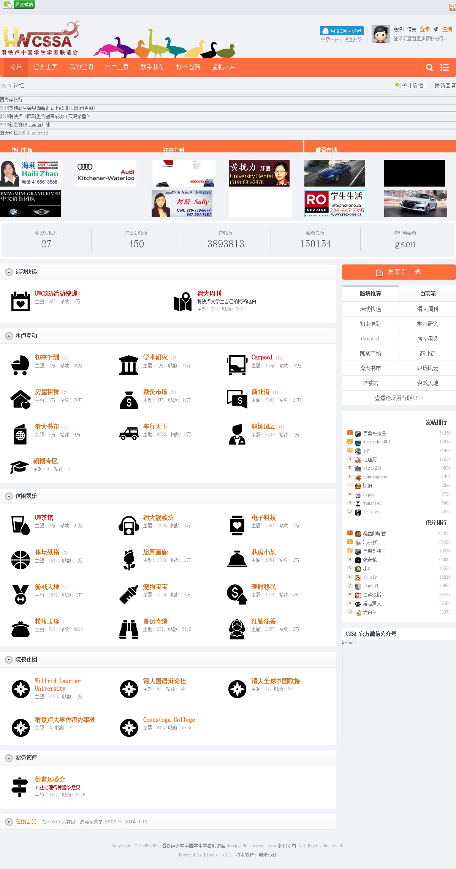This screenshot has width=456, height=869.
Task: Switch to the 版块推荐 tab
Action: [370, 294]
